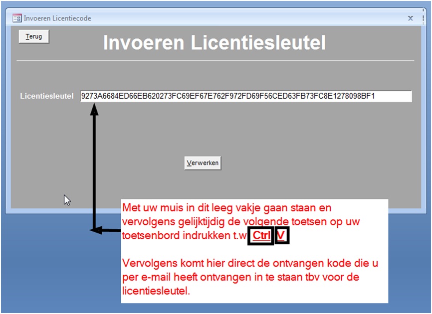Viewport: 432px width, 314px height.
Task: Click the mouse pointer graphic on the form
Action: pos(67,200)
